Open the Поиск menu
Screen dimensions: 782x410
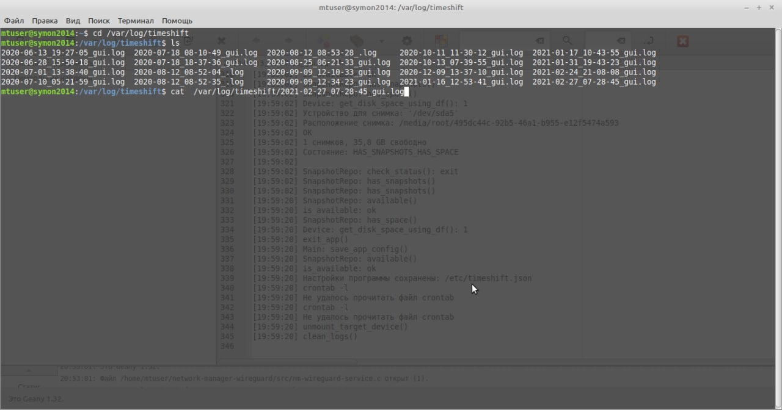[99, 21]
